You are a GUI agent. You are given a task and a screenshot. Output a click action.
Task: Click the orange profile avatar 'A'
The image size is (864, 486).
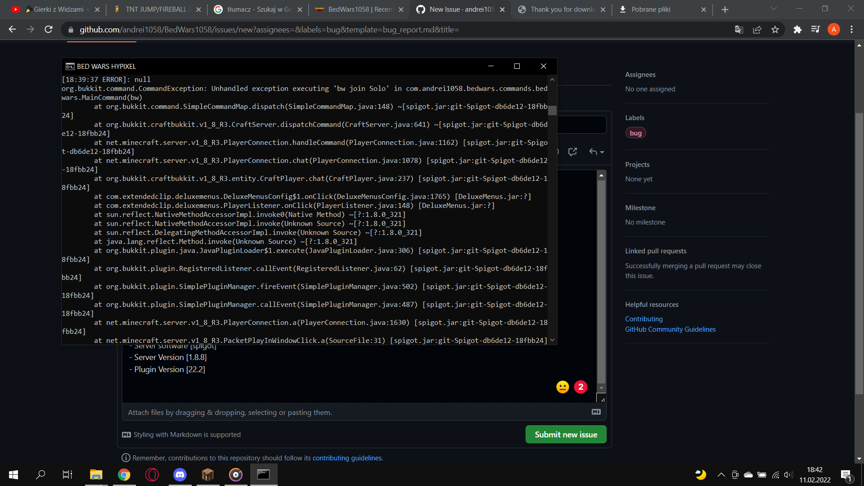tap(833, 29)
